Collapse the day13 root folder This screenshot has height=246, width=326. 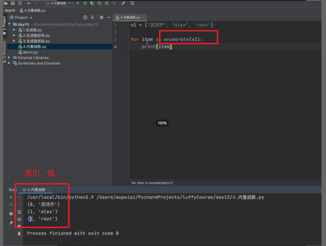coord(9,24)
